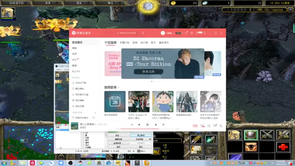Viewport: 295px width, 166px height.
Task: Open the 极高 sound quality selector
Action: click(195, 126)
